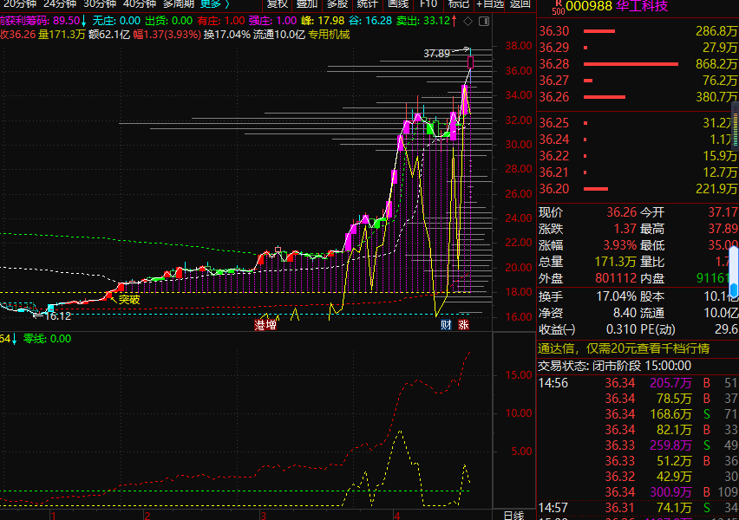Click the 港增 marker on the chart

(x=265, y=325)
